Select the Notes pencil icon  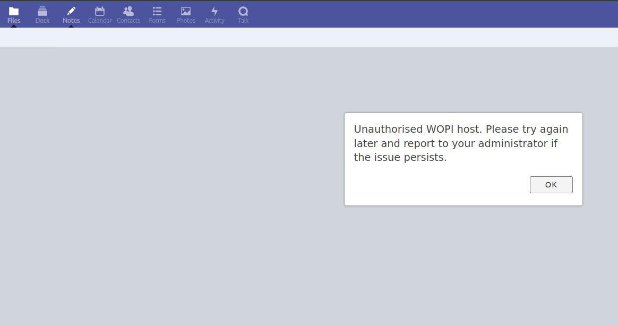[x=71, y=11]
